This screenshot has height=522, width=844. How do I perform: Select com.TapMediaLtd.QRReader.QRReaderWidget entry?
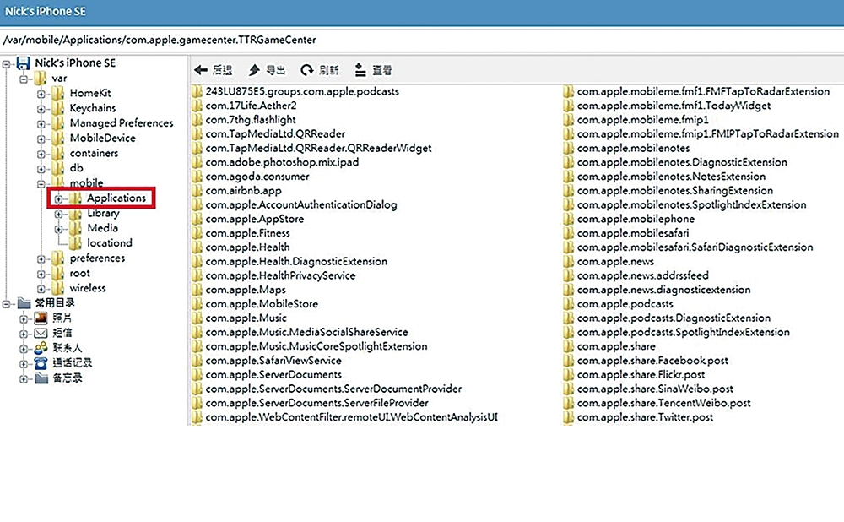point(318,148)
